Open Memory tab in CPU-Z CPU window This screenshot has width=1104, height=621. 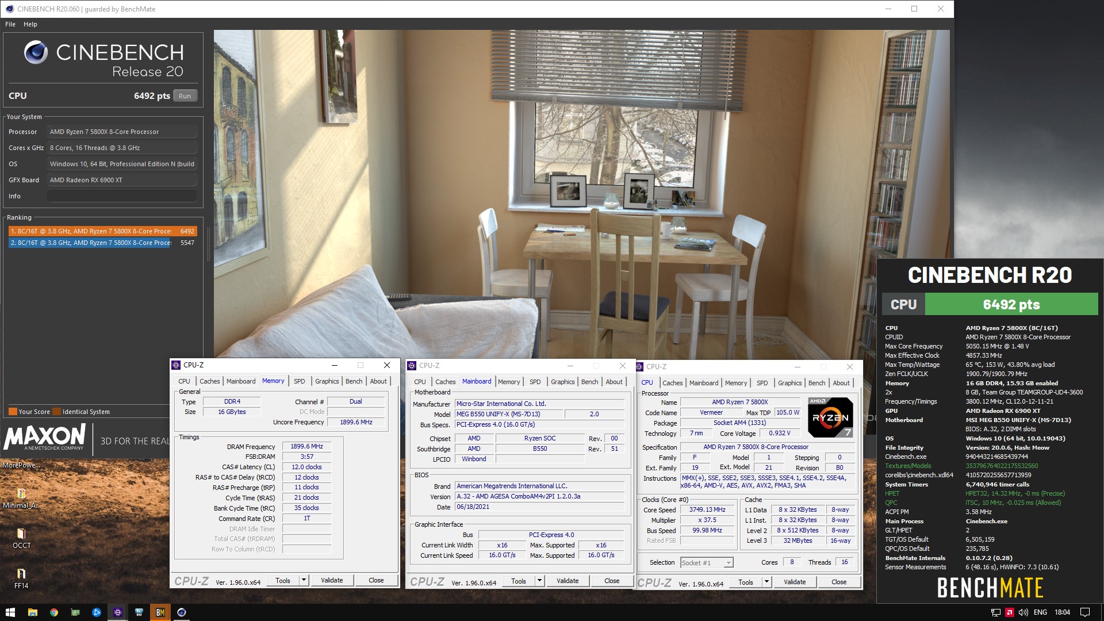pos(736,383)
